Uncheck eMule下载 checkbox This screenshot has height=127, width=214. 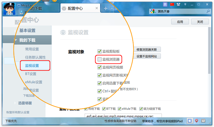(x=120, y=109)
